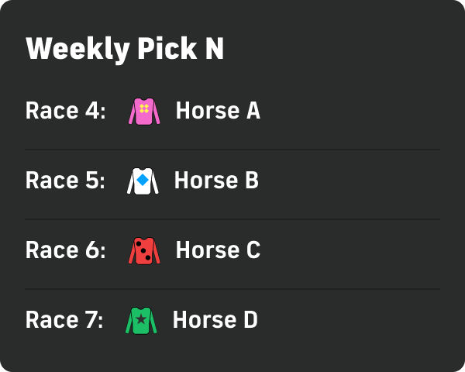Tap the dark star on green silks
465x372 pixels.
tap(141, 319)
